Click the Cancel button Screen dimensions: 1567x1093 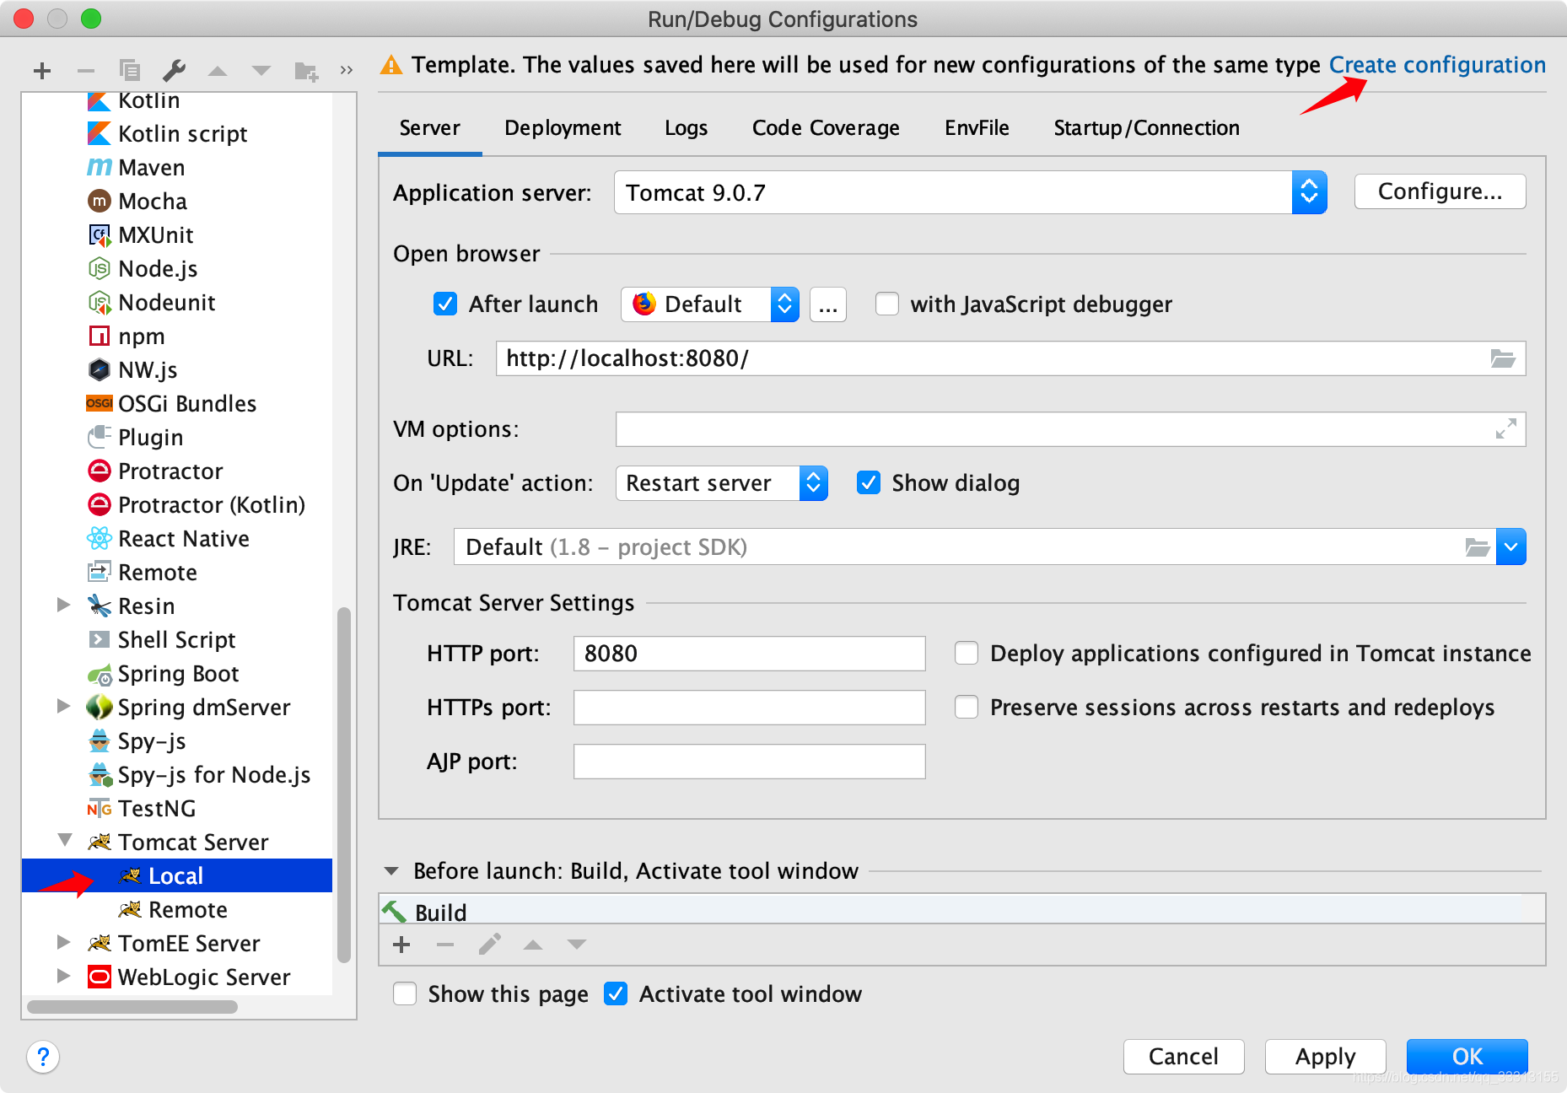click(x=1183, y=1056)
